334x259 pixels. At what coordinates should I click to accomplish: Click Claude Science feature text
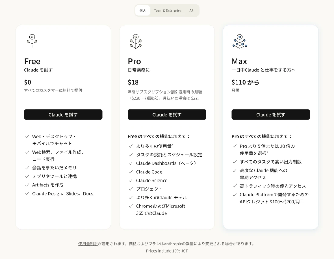coord(152,180)
